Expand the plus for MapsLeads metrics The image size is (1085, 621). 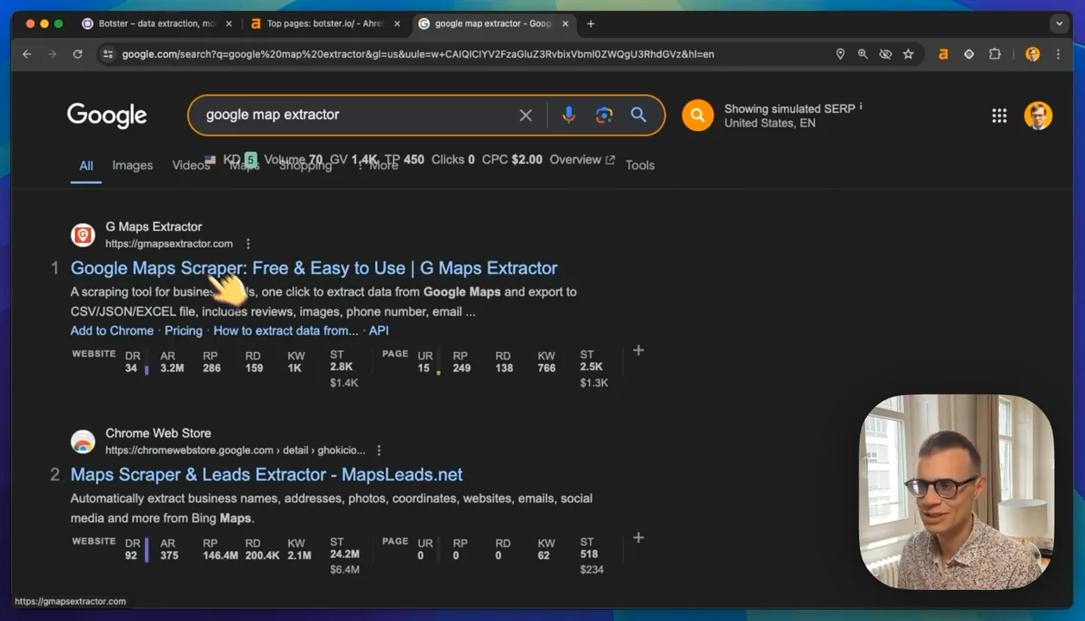point(638,538)
